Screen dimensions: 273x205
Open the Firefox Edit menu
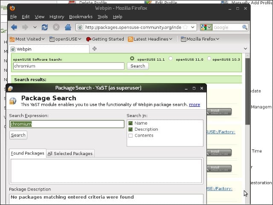click(x=26, y=17)
